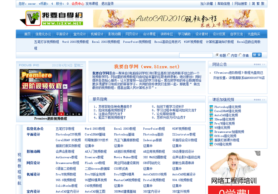Viewport: 278px width, 194px height.
Task: Click 网络工程师培训 advertisement image
Action: 234,172
